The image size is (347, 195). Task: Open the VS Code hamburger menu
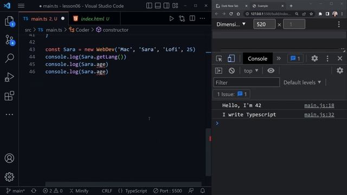pyautogui.click(x=21, y=6)
